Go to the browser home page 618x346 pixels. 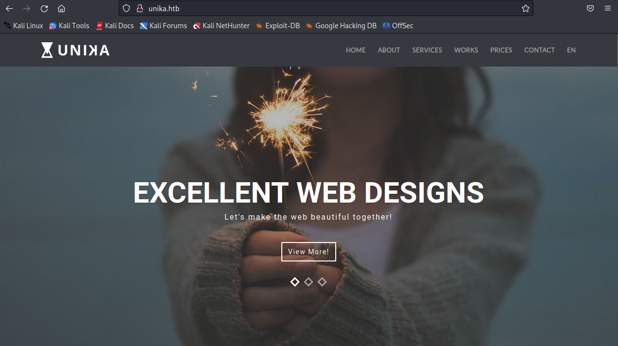click(x=61, y=8)
